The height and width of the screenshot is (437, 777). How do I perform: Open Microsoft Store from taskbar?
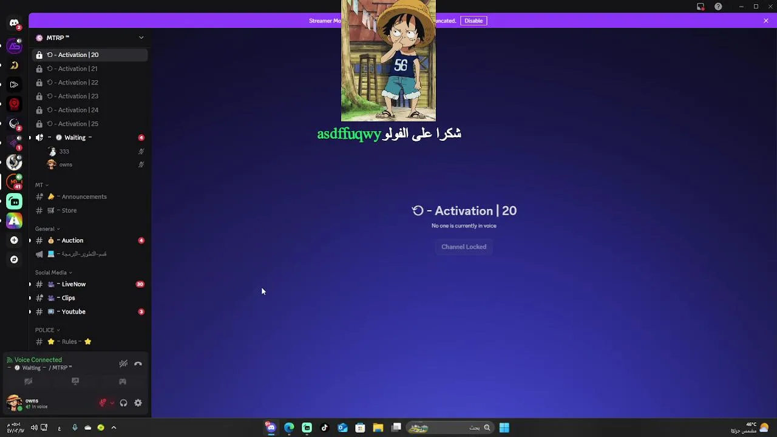click(360, 428)
